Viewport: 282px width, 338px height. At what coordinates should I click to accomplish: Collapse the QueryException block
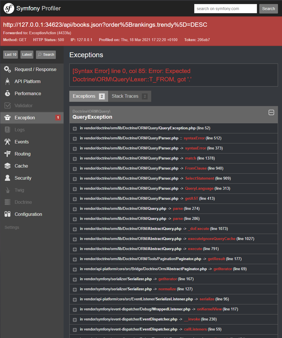271,113
